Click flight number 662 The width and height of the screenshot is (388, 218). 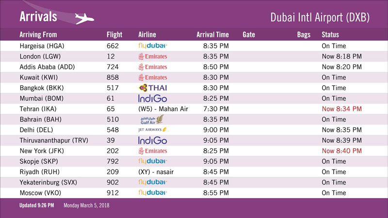tap(113, 46)
